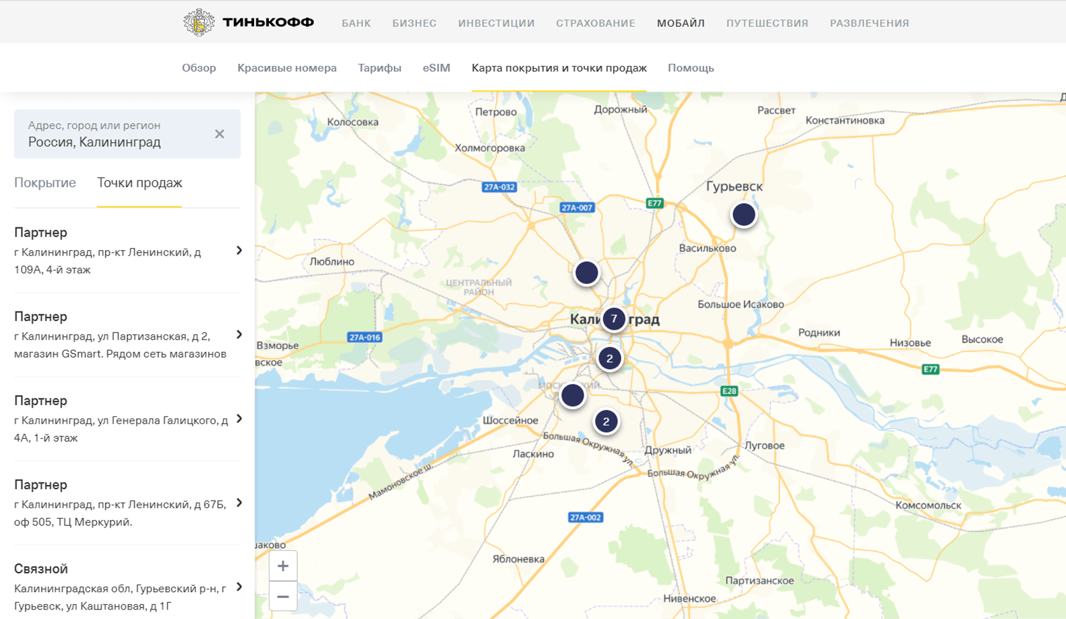Open the Страхование section
1066x619 pixels.
click(596, 23)
